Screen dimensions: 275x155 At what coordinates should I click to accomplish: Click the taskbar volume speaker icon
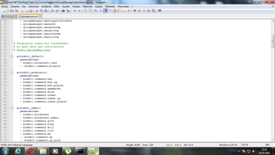coord(254,151)
